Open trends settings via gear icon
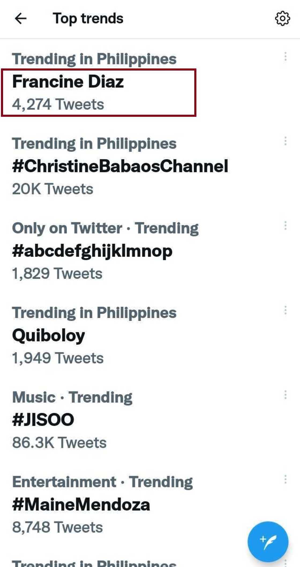 pos(282,18)
